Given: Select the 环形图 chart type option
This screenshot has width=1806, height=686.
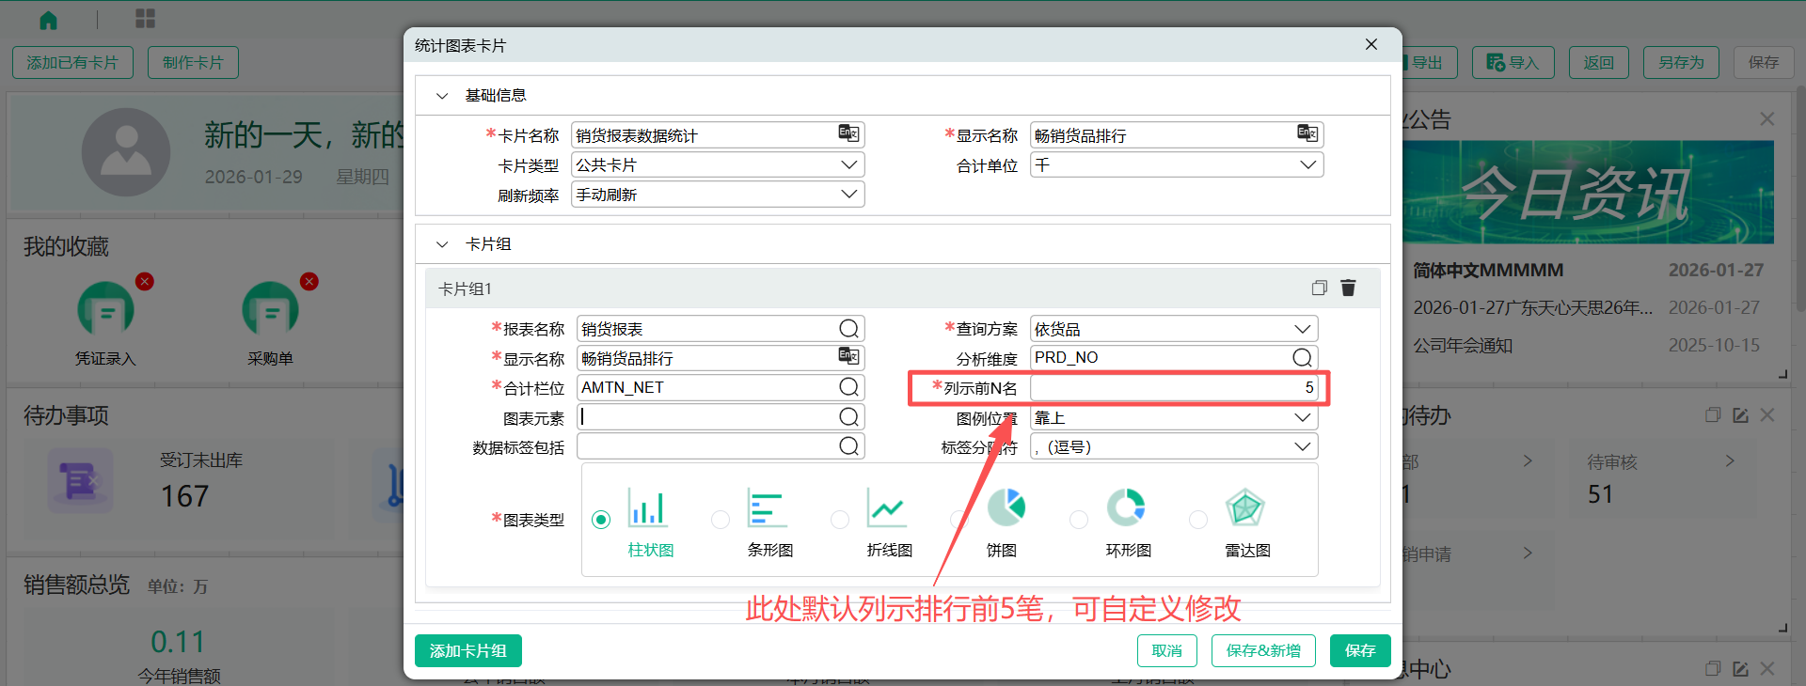Looking at the screenshot, I should [1079, 520].
